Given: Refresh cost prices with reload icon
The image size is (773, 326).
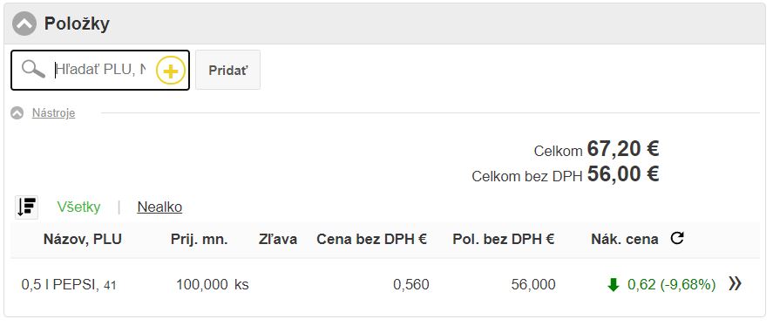Looking at the screenshot, I should point(677,239).
